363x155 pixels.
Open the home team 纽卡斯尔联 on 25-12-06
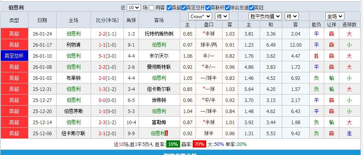(x=73, y=134)
